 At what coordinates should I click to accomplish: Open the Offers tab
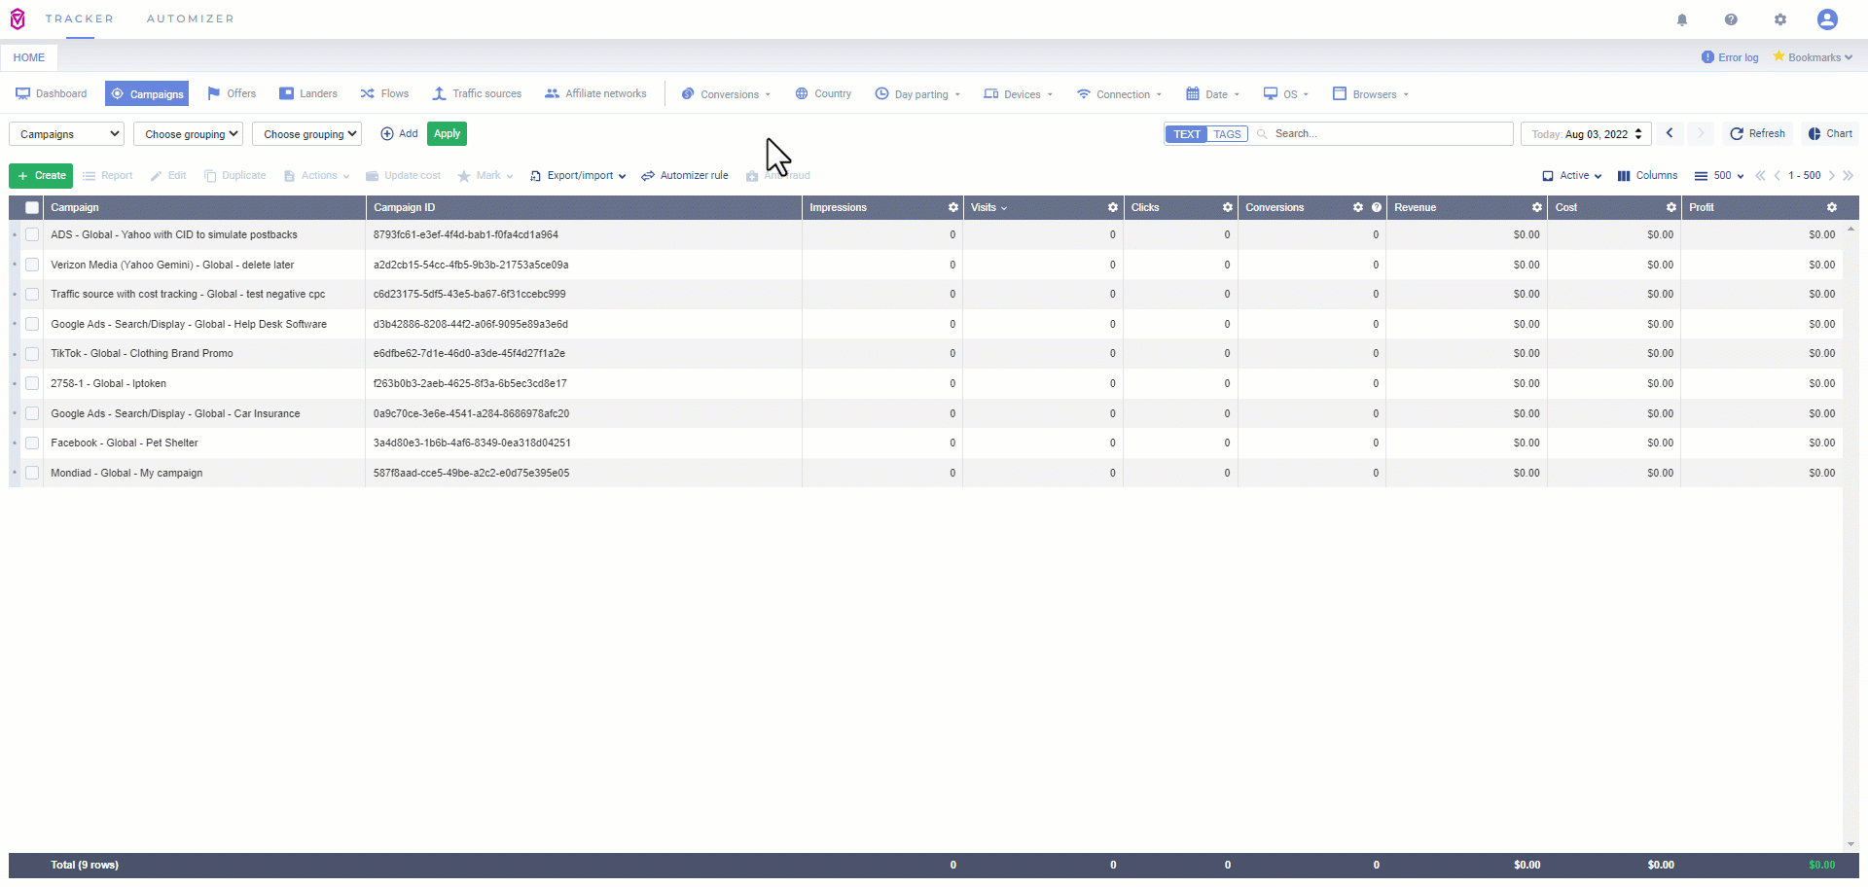point(232,93)
